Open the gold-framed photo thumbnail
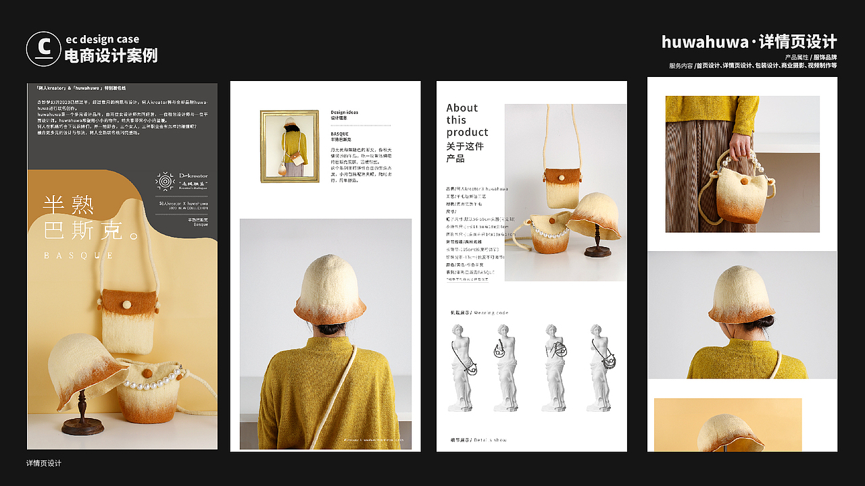Viewport: 865px width, 486px height. 289,146
